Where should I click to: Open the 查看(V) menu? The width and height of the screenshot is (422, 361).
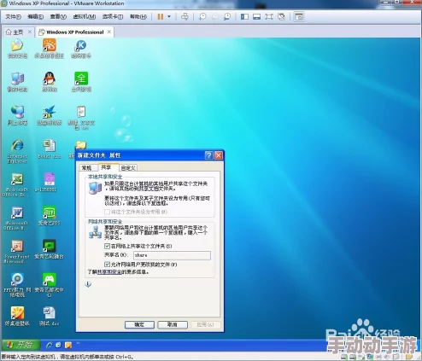[58, 17]
